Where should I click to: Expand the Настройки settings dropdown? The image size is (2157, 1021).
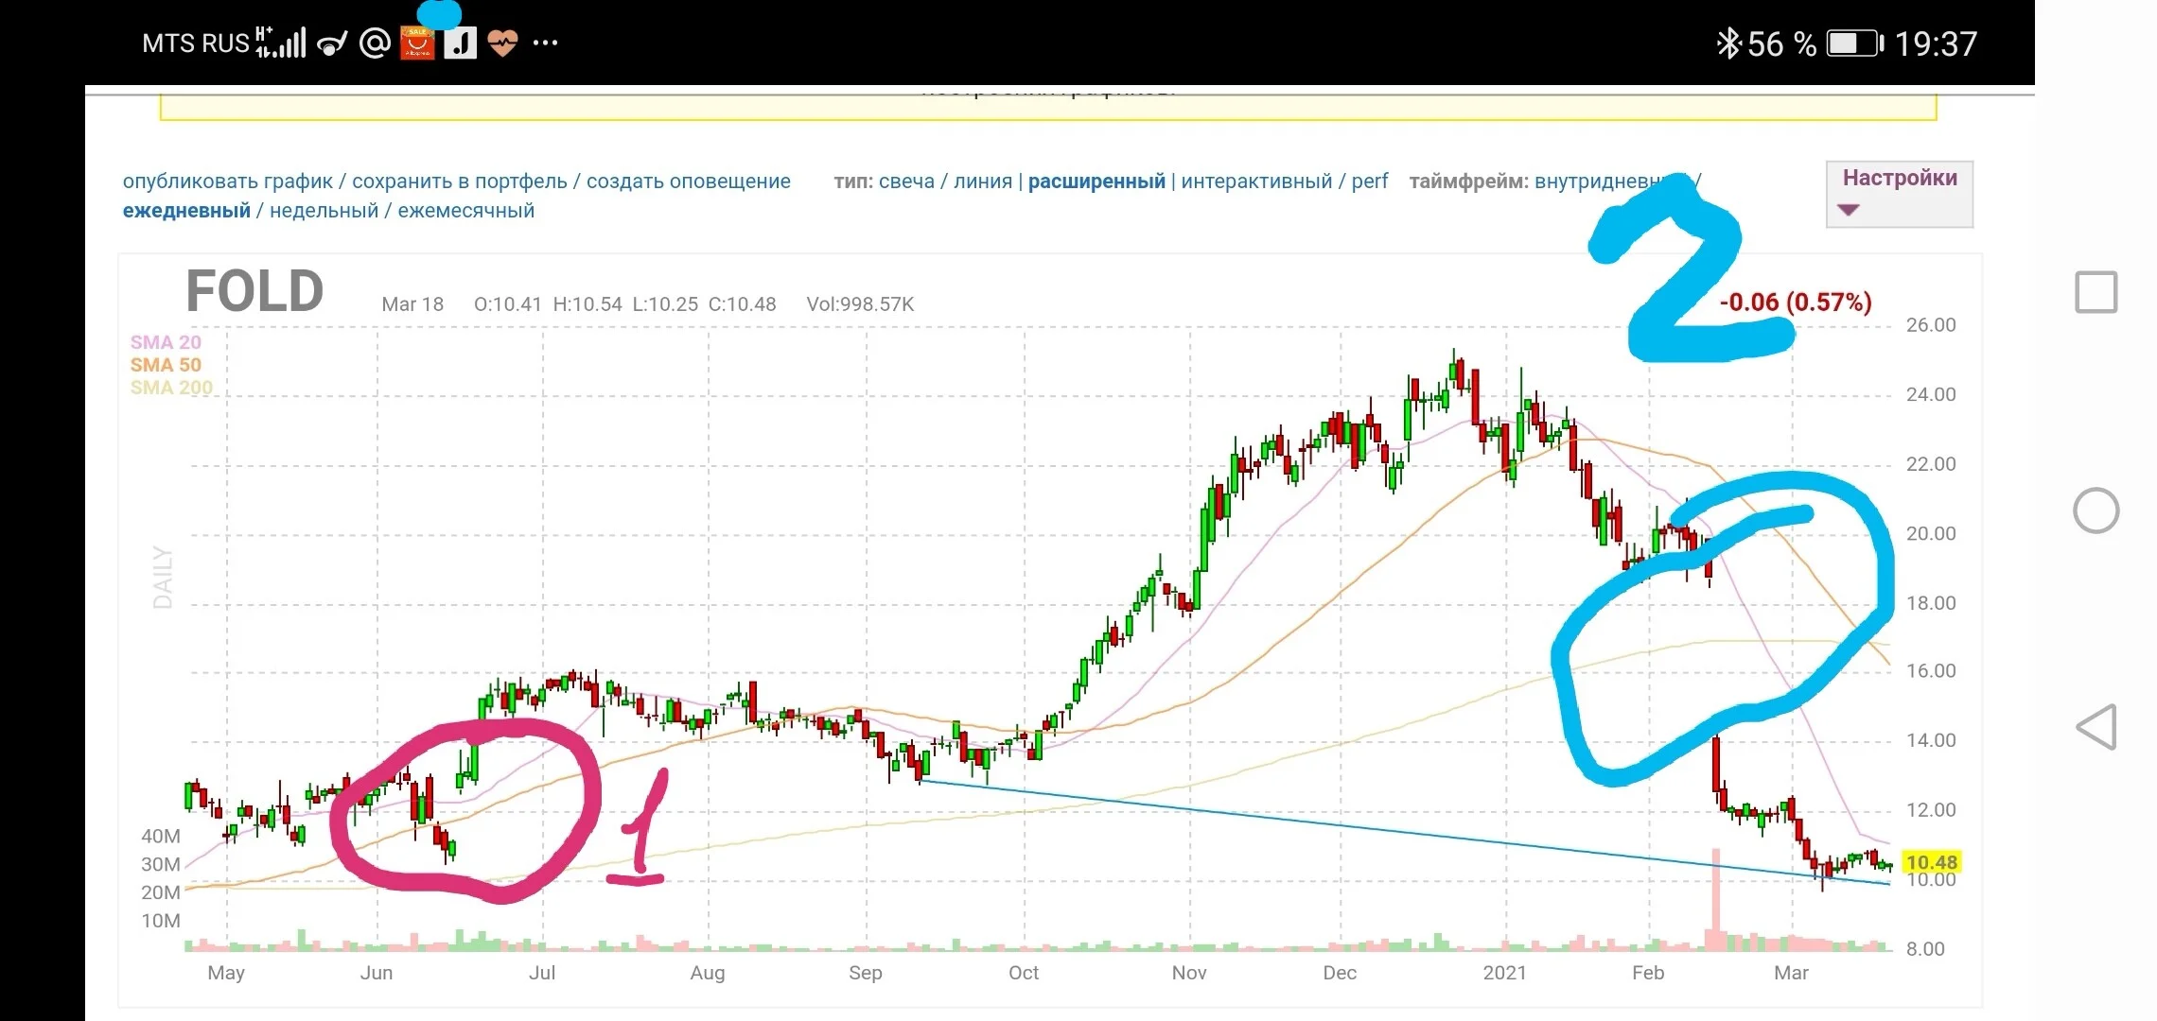pyautogui.click(x=1899, y=194)
